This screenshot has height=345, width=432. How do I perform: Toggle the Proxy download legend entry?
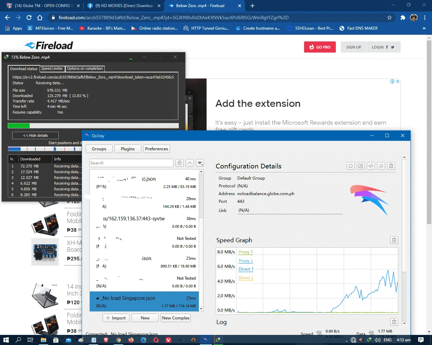(245, 261)
